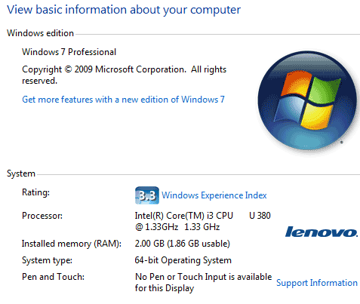Click the 2.00 GB memory value

183,244
